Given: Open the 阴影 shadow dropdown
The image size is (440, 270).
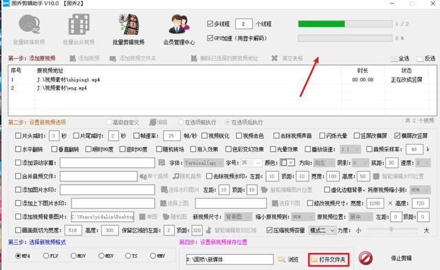Looking at the screenshot, I should (x=360, y=163).
